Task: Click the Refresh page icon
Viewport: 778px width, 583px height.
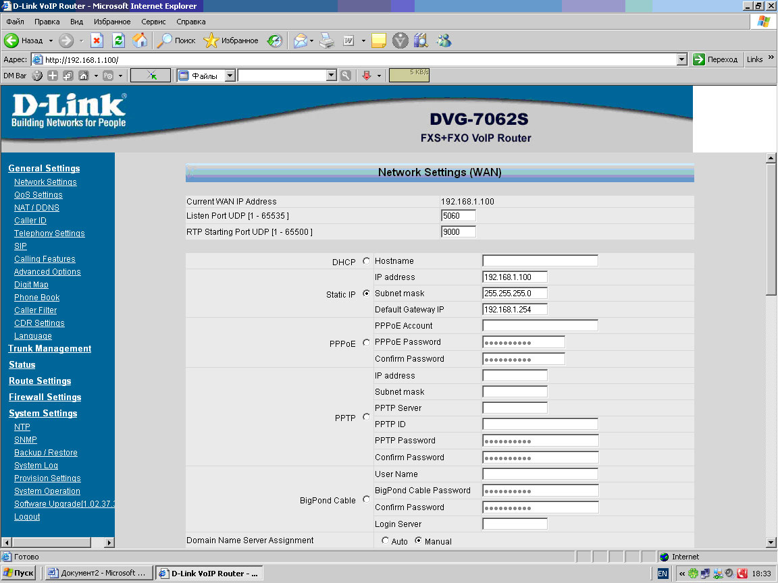Action: pos(118,40)
